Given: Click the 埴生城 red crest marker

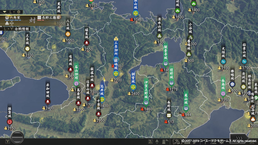Looking at the screenshot, I should coord(87,43).
